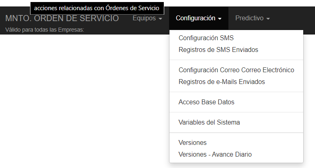Select Variables del Sistema
315x168 pixels.
209,122
